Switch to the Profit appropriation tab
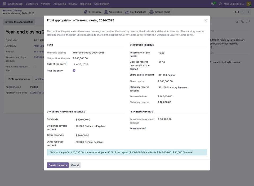The height and width of the screenshot is (186, 254). [x=19, y=79]
